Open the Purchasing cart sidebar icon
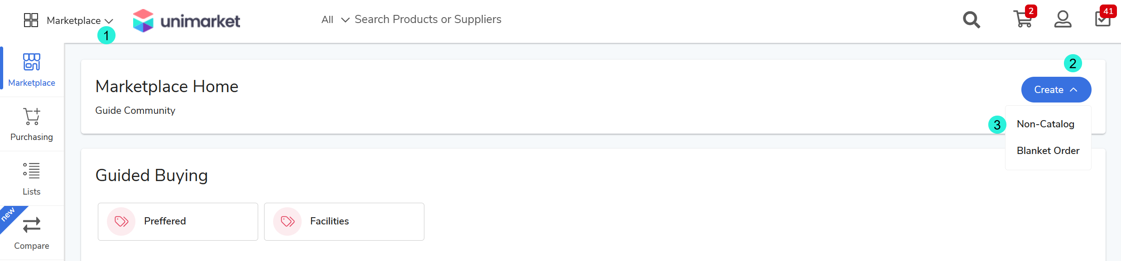 click(32, 117)
